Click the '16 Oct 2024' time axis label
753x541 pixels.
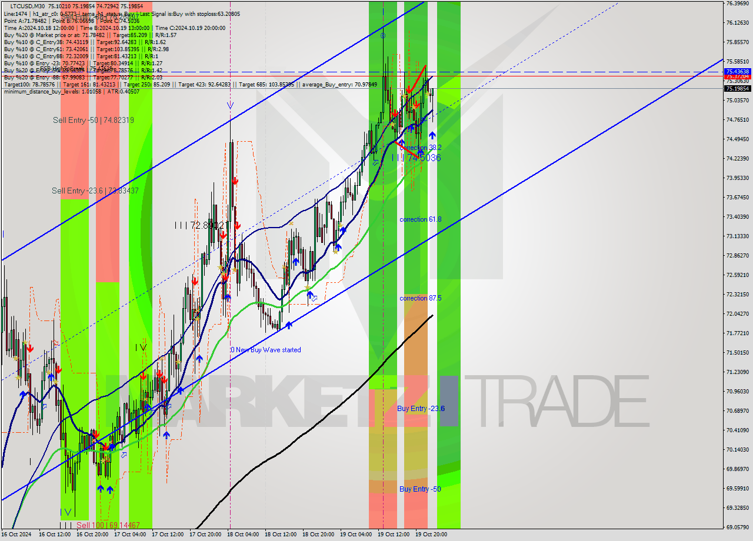pyautogui.click(x=17, y=535)
